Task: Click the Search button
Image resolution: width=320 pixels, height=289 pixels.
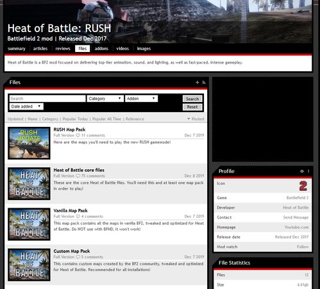Action: [192, 99]
